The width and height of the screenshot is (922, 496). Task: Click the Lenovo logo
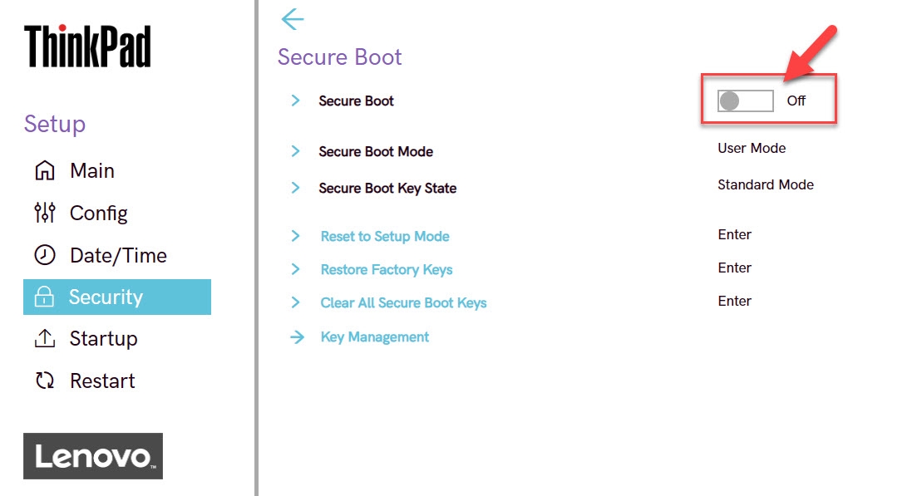[93, 456]
